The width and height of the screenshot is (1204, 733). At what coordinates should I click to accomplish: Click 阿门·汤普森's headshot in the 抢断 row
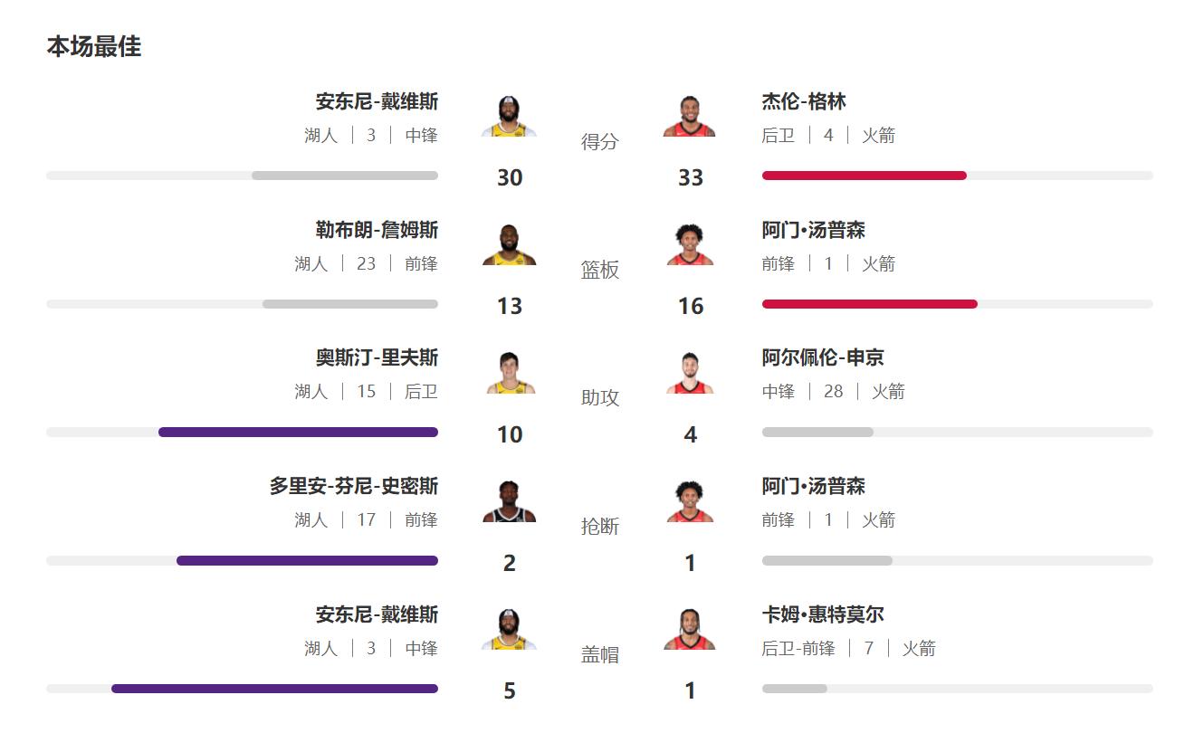coord(690,500)
